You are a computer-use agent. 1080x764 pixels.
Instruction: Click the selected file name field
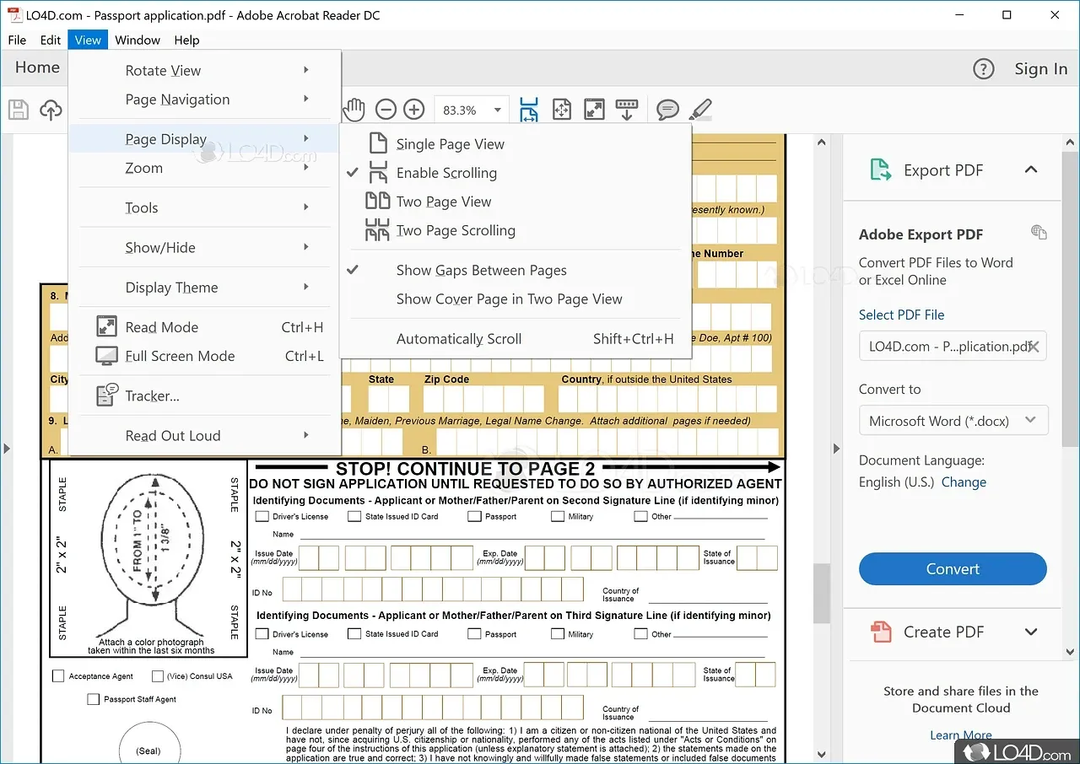click(x=953, y=347)
